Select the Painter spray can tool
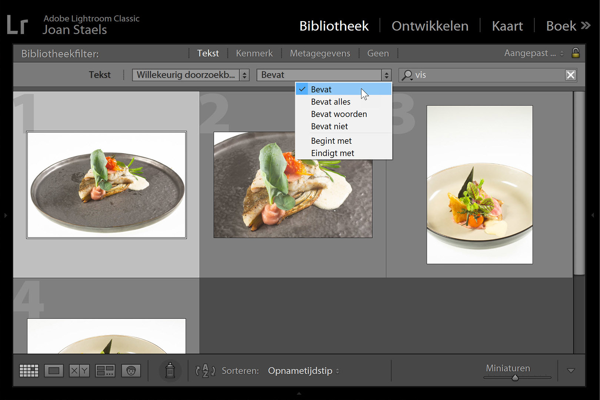600x400 pixels. (x=170, y=370)
